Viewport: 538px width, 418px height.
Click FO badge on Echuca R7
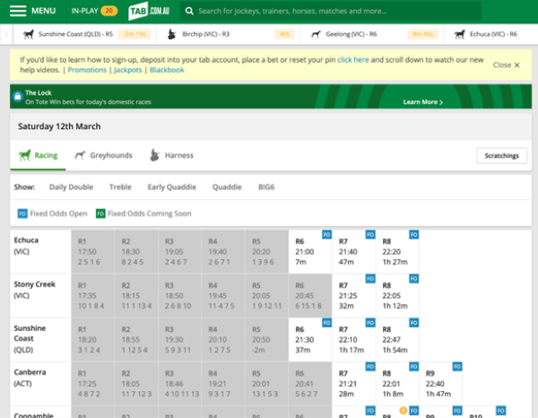370,235
